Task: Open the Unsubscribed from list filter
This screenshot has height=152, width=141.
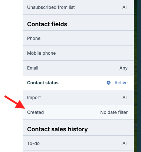Action: (78, 7)
